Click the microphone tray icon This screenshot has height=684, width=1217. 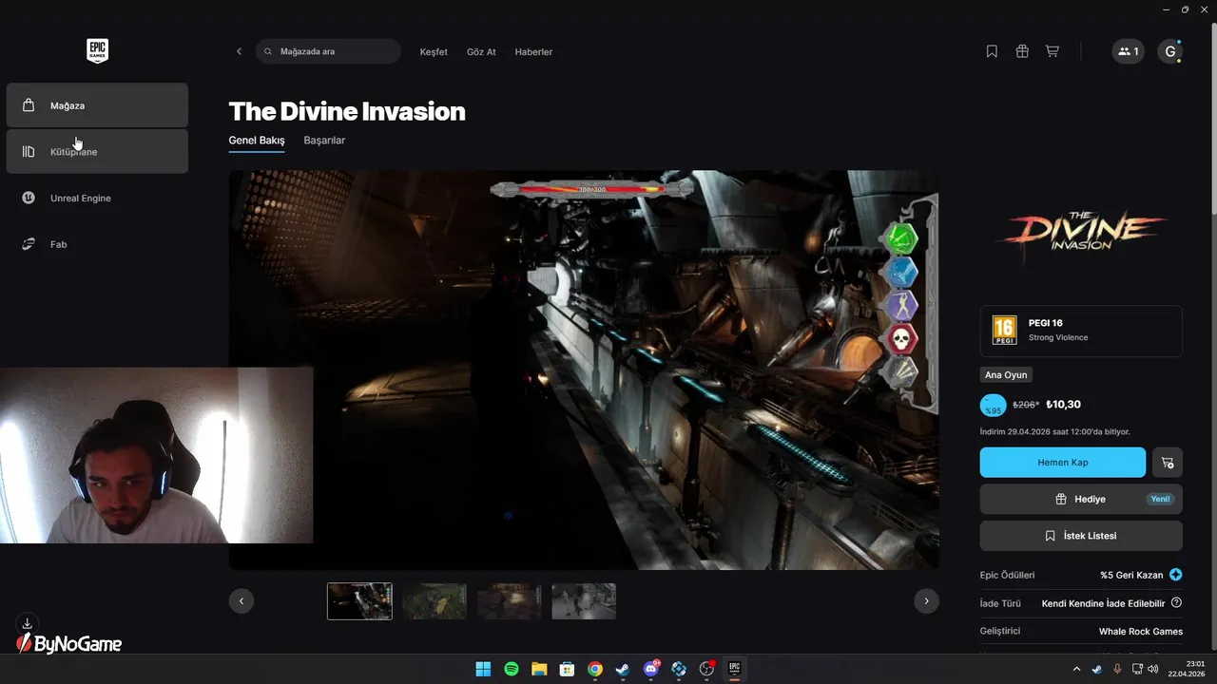point(1117,670)
